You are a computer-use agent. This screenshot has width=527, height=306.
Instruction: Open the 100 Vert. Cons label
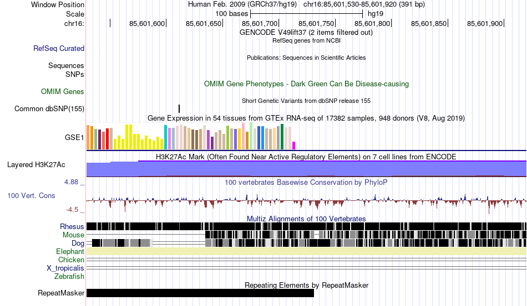pyautogui.click(x=31, y=195)
